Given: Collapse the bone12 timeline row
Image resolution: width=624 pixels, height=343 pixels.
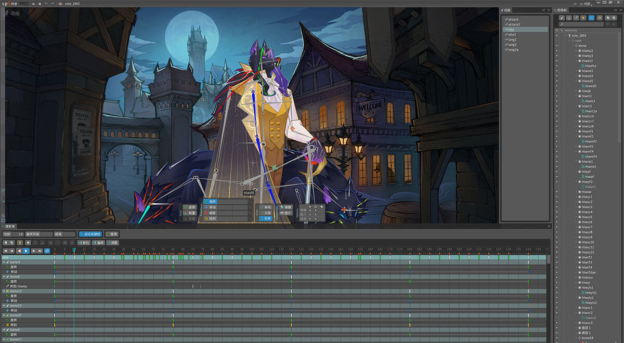Looking at the screenshot, I should click(4, 306).
